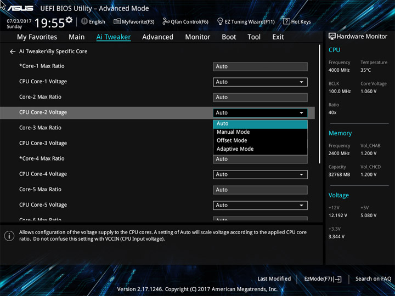This screenshot has height=296, width=395.
Task: Click the EZ Tuning Wizard bulb icon
Action: [220, 21]
